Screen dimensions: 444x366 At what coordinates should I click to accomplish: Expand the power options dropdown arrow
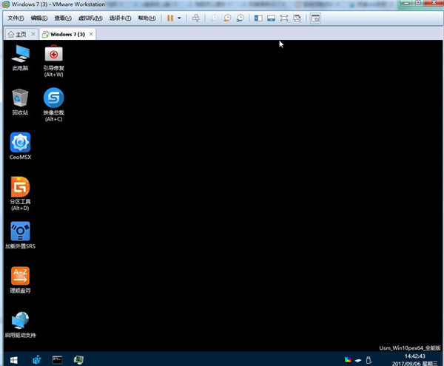coord(179,18)
